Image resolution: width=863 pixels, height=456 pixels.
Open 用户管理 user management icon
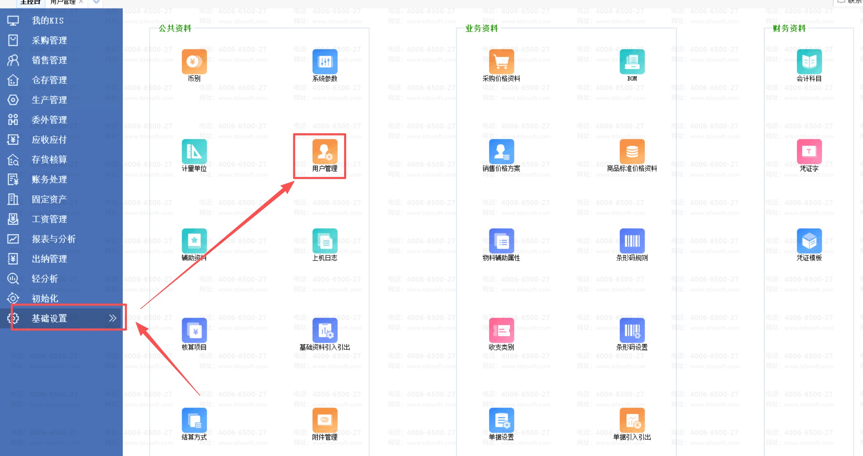tap(325, 152)
